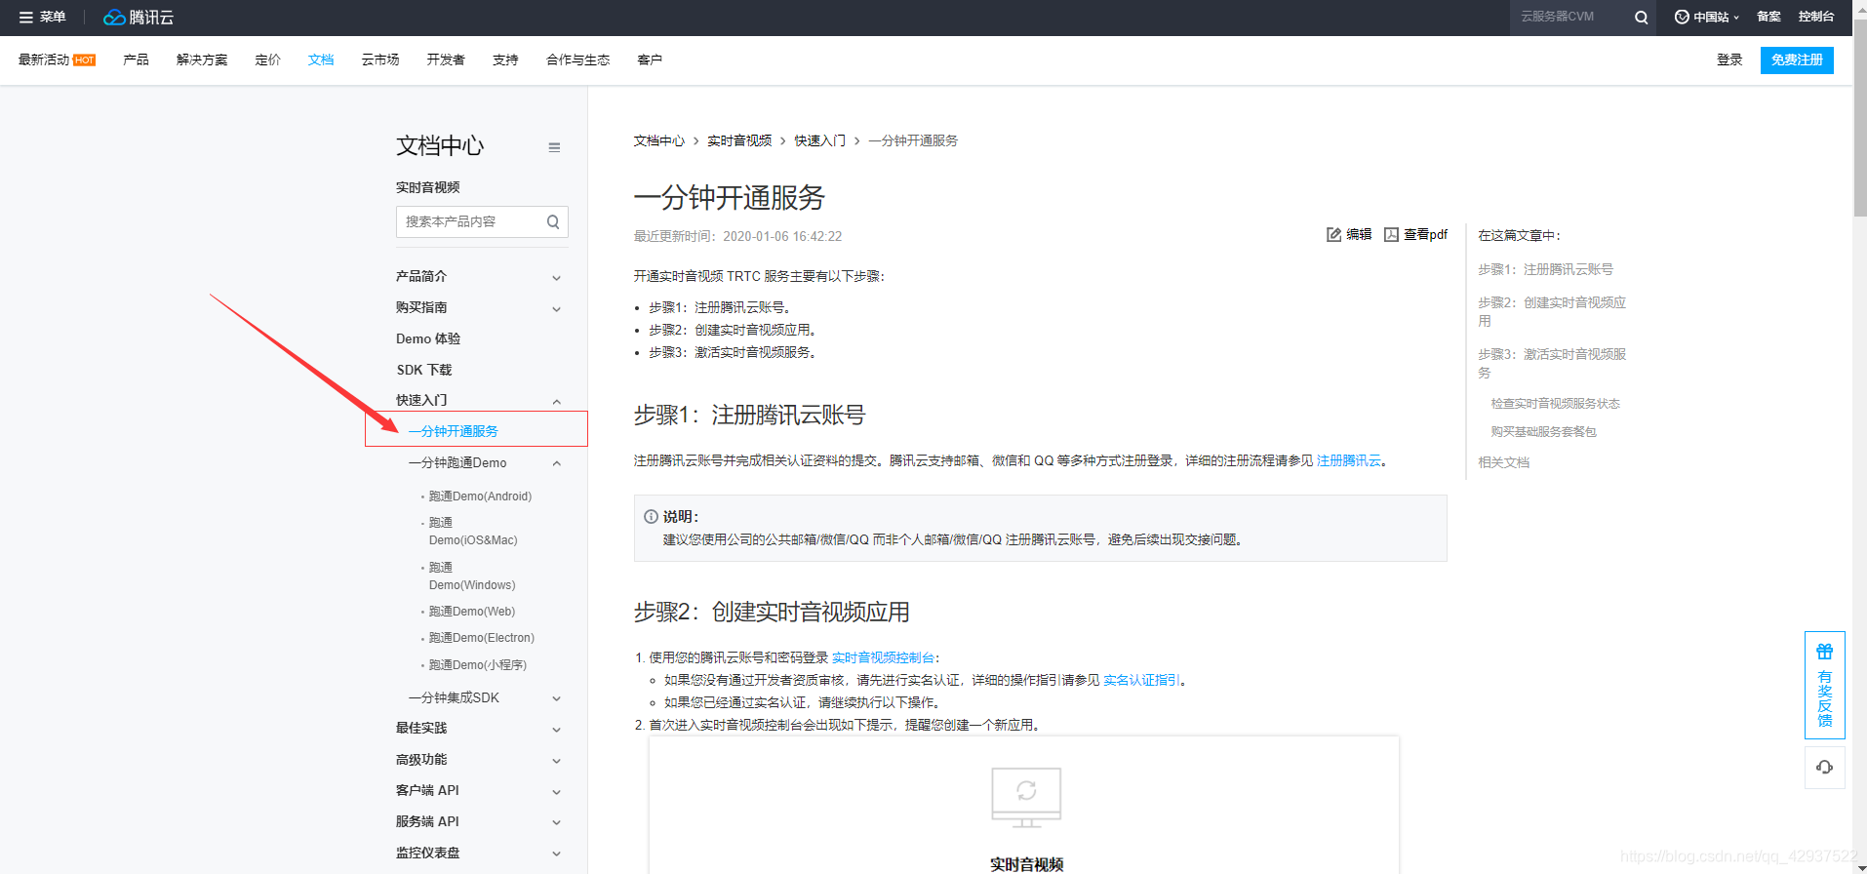Collapse 快速入门 section chevron

[556, 401]
